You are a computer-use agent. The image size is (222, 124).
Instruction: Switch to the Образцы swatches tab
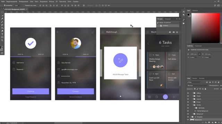[x=195, y=11]
